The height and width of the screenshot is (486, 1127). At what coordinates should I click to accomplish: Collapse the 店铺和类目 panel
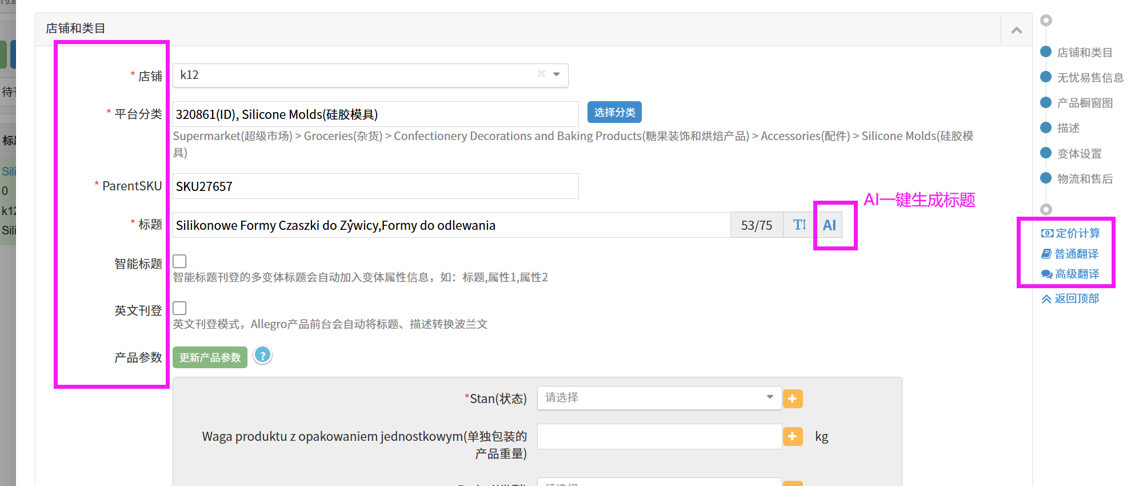[x=1016, y=30]
